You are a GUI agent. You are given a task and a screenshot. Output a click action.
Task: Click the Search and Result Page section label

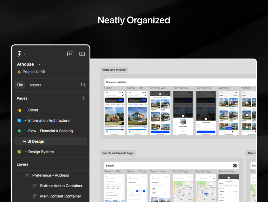117,153
